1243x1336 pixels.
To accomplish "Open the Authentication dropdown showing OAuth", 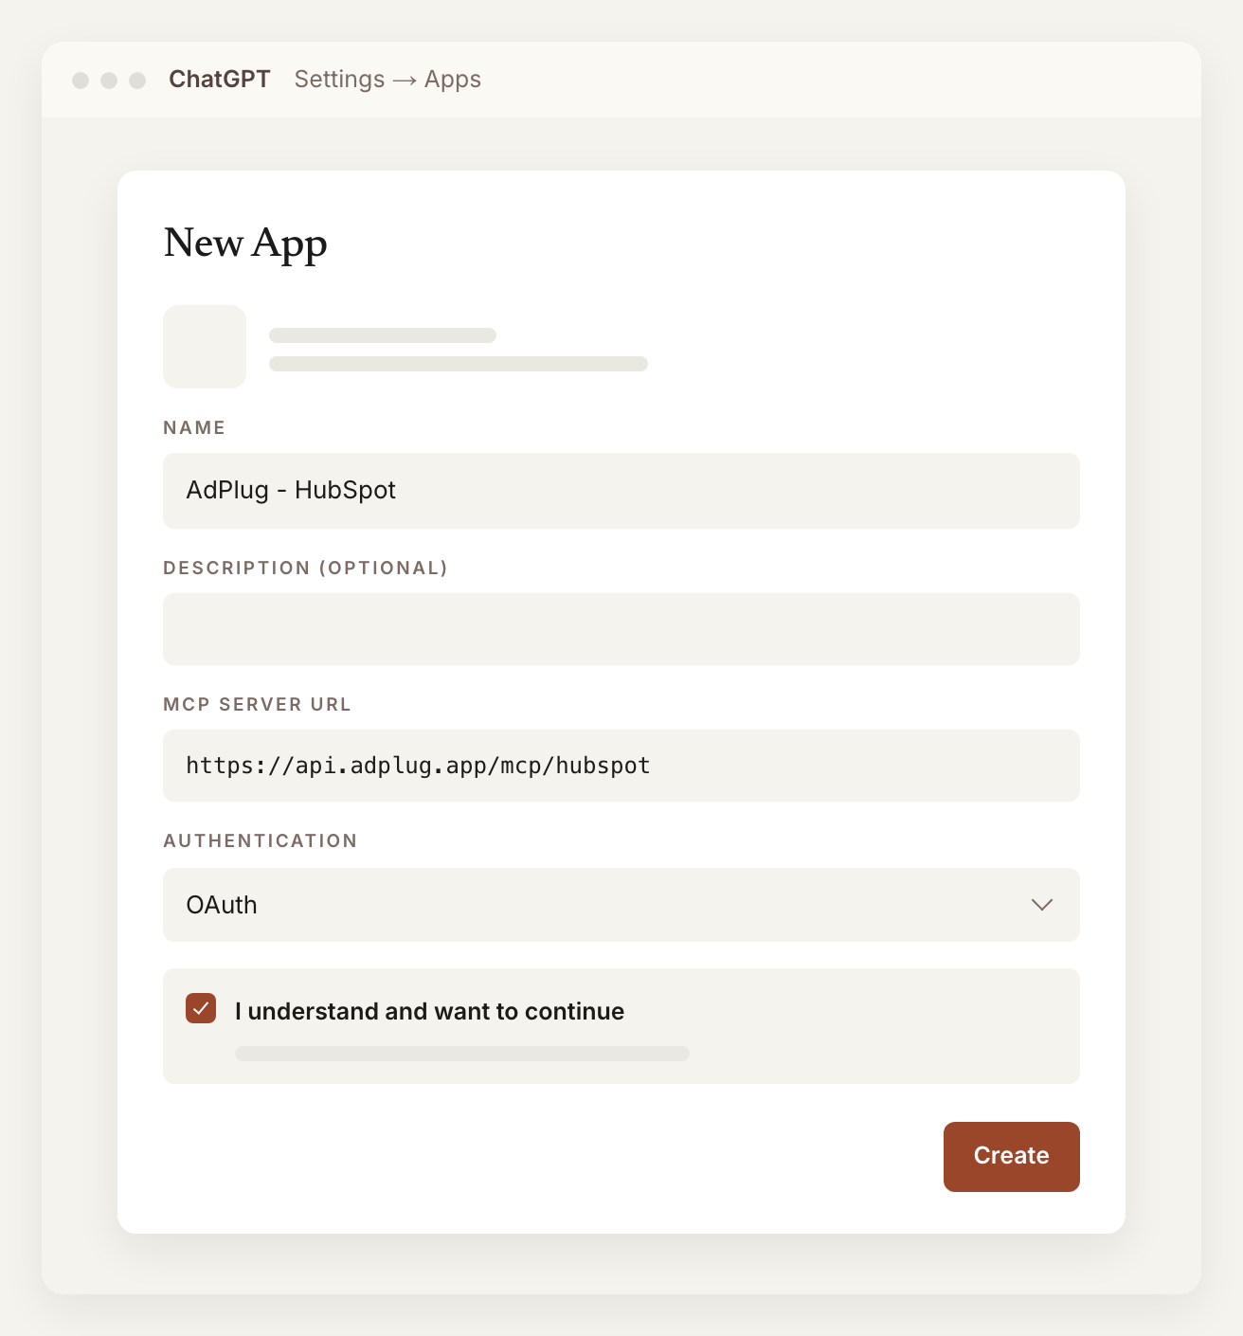I will (x=621, y=905).
